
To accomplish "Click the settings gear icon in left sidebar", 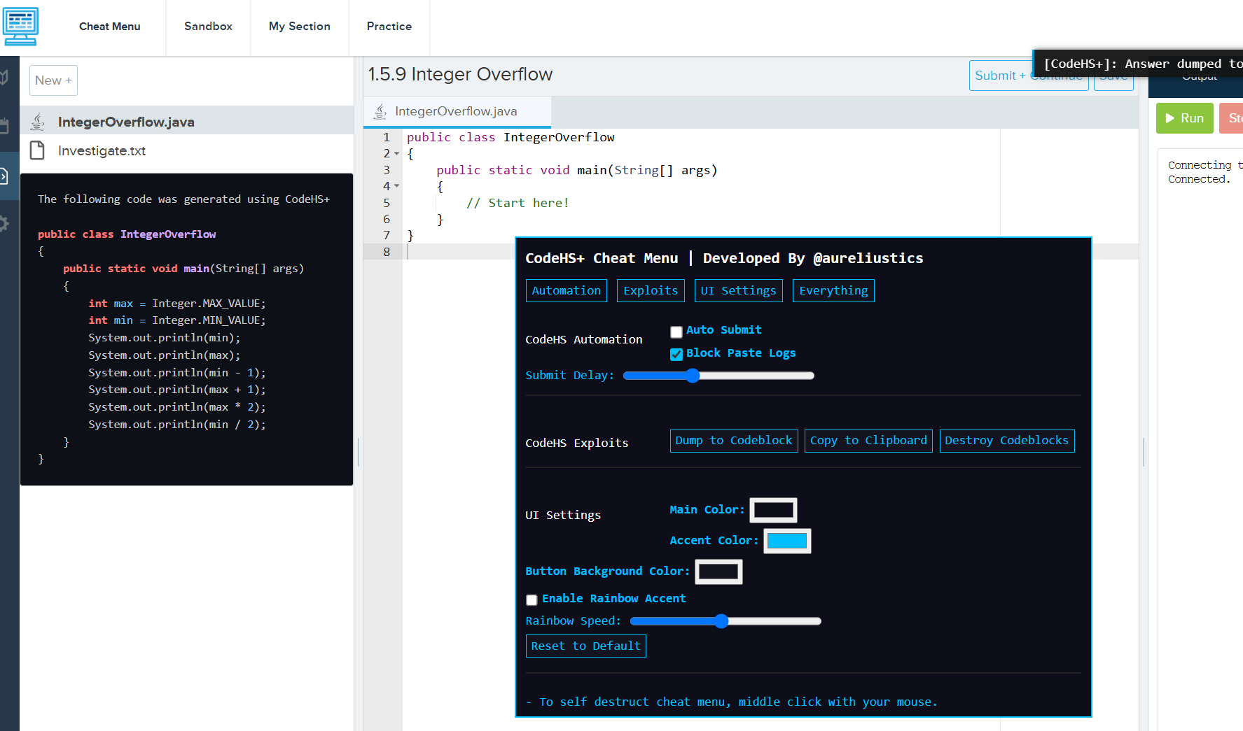I will (4, 223).
